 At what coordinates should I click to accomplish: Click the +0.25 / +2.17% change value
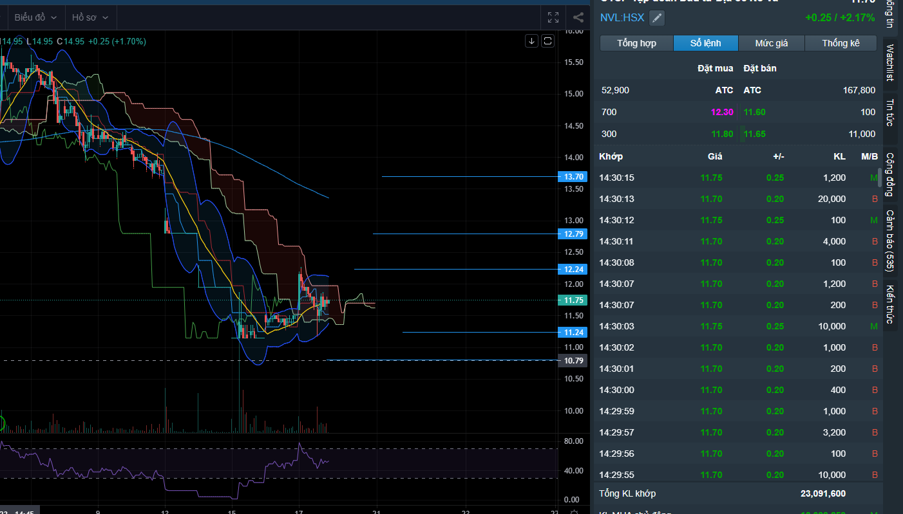841,18
